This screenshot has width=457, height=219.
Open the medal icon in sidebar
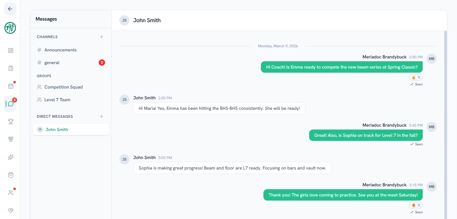[11, 139]
